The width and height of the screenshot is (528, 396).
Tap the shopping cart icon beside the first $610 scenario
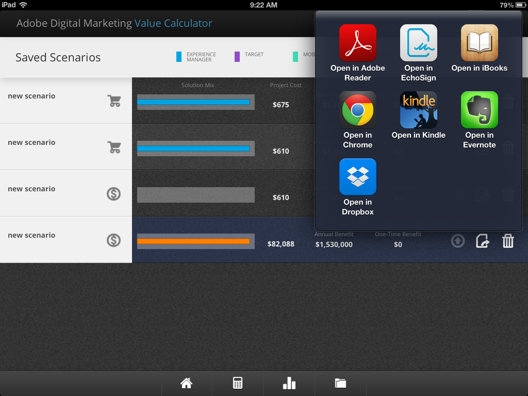[114, 147]
